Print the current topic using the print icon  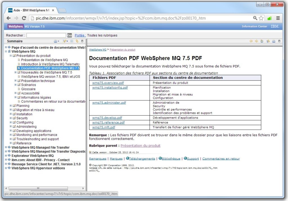[273, 41]
